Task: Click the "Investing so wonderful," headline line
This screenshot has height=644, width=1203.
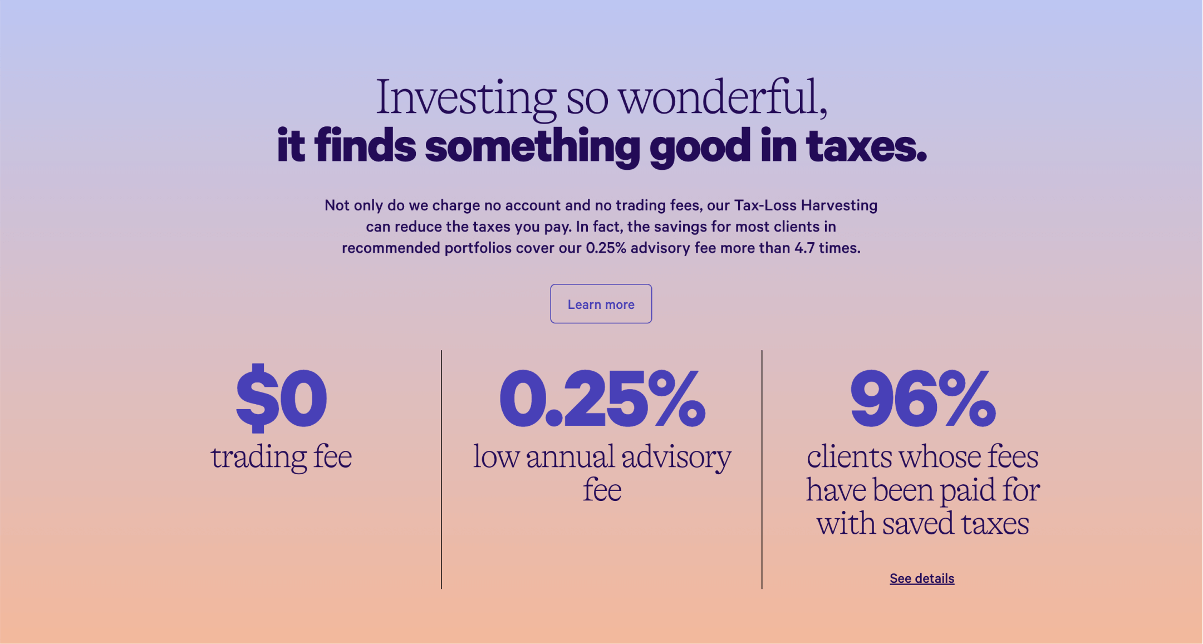Action: point(601,97)
